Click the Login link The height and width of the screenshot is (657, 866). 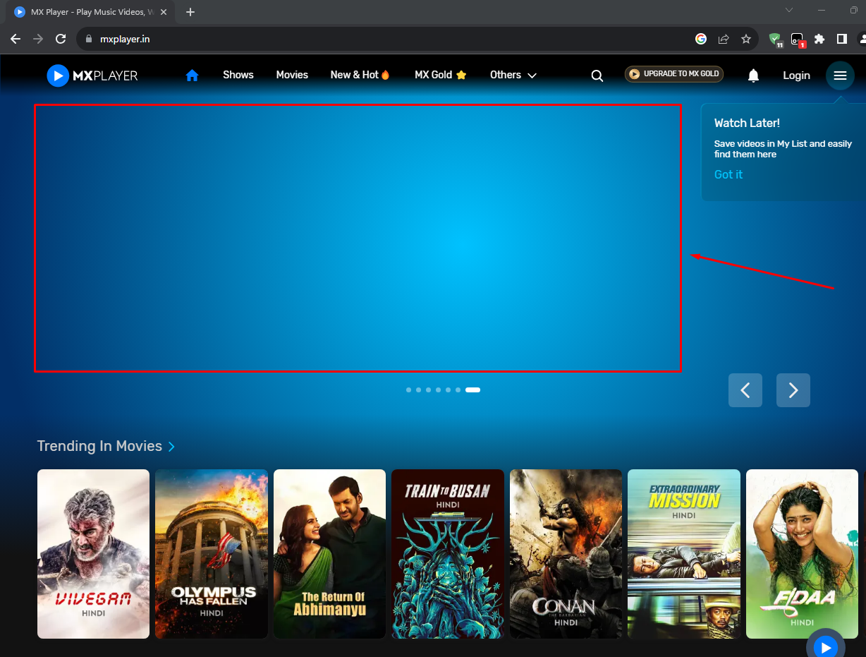coord(796,76)
